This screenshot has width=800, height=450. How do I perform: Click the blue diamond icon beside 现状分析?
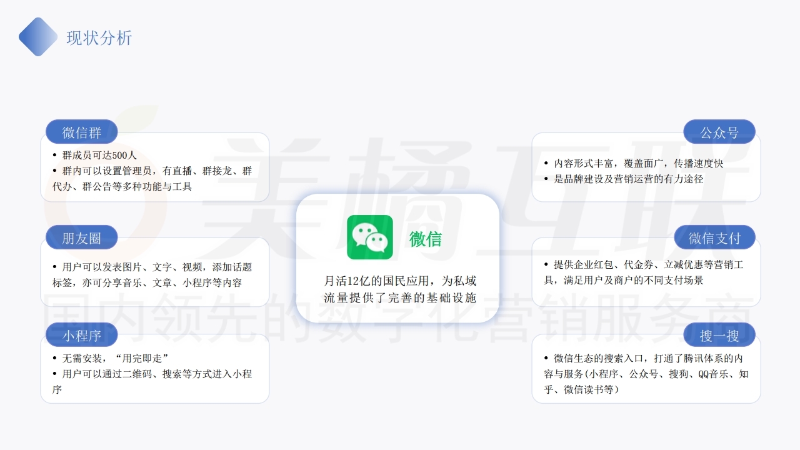point(38,37)
